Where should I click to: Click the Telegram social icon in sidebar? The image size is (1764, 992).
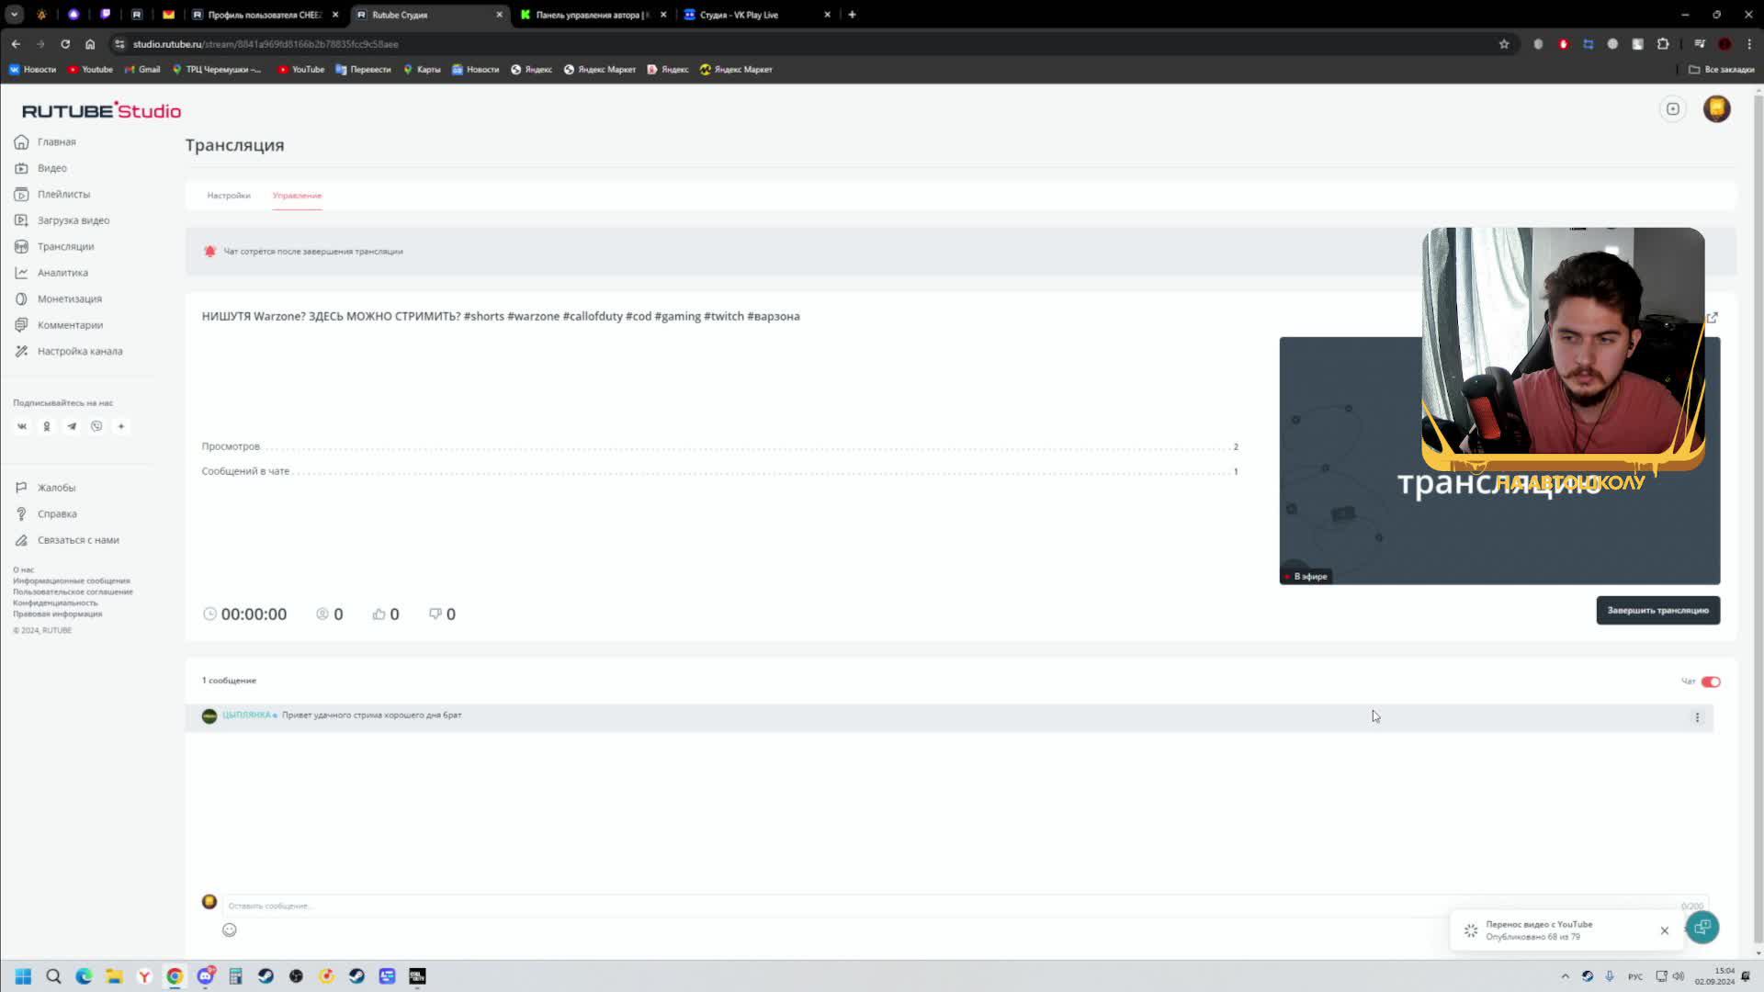click(72, 426)
